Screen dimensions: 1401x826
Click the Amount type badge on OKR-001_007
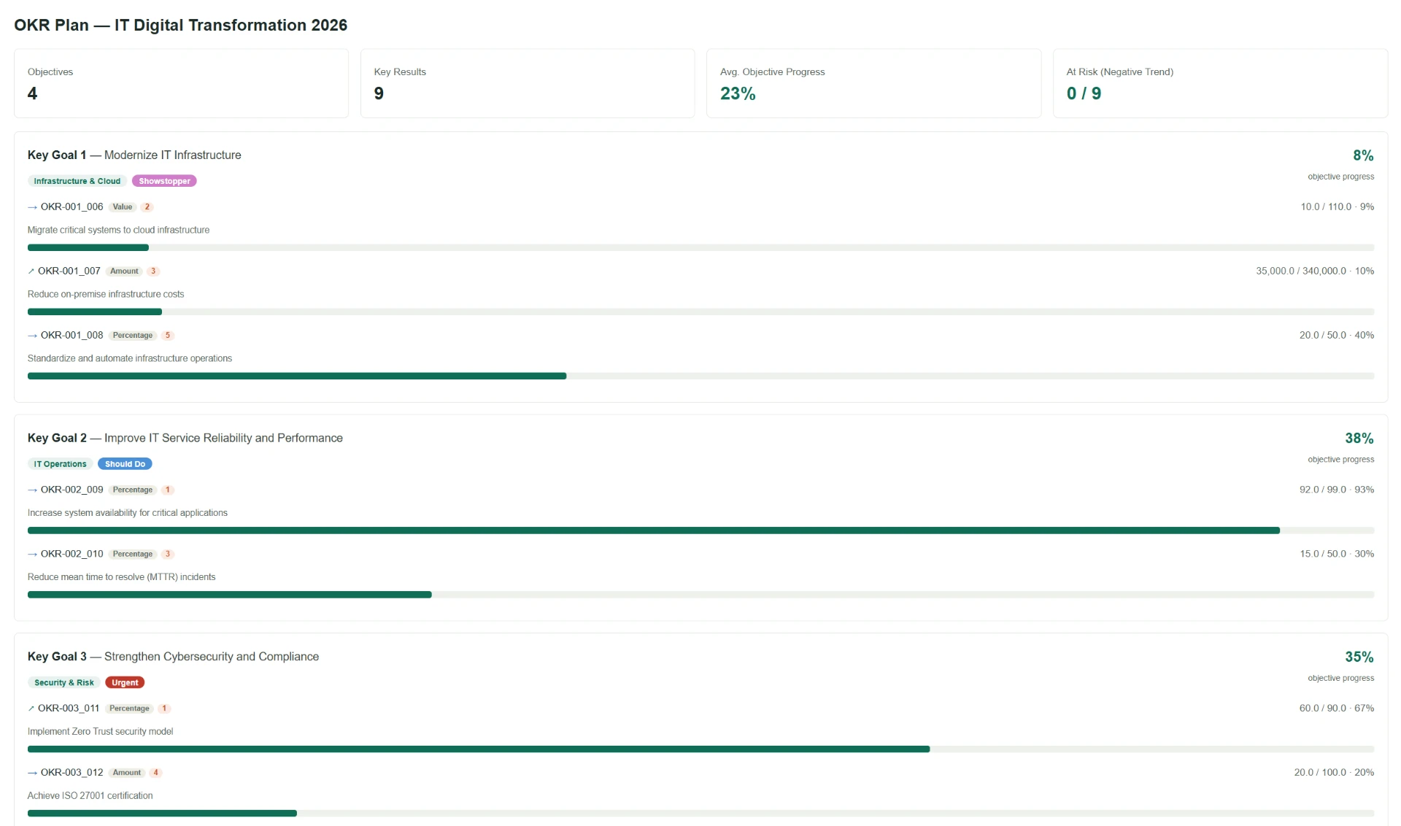tap(124, 271)
